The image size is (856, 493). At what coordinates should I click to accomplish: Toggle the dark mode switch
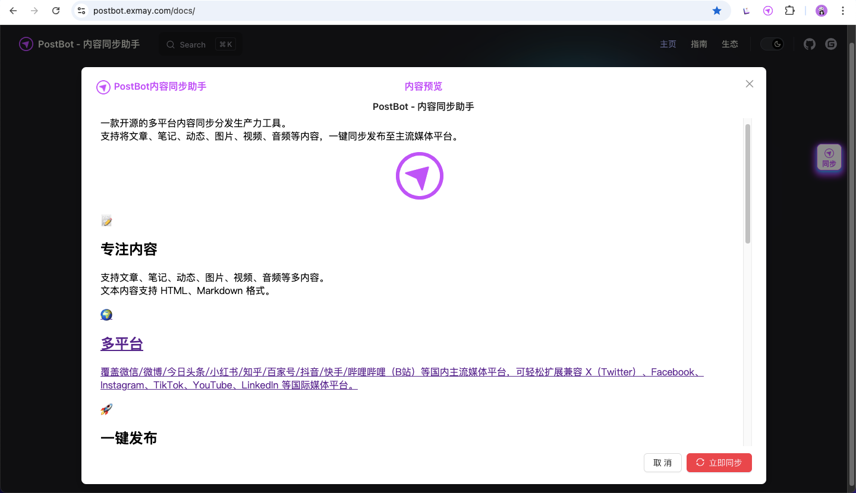(772, 44)
